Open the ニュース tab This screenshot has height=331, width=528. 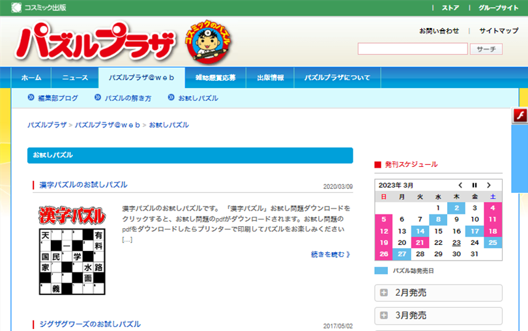click(75, 78)
